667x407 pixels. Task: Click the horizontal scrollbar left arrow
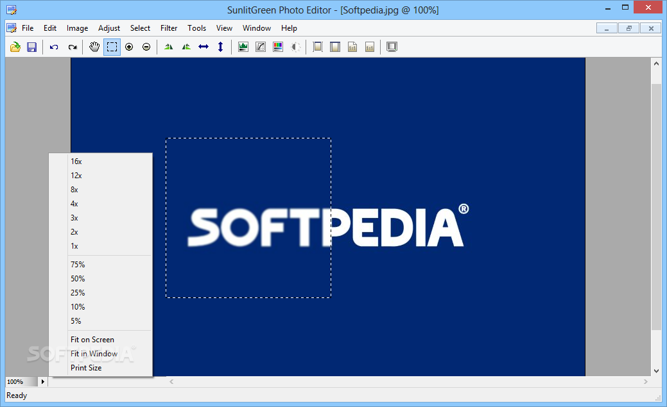pos(171,381)
